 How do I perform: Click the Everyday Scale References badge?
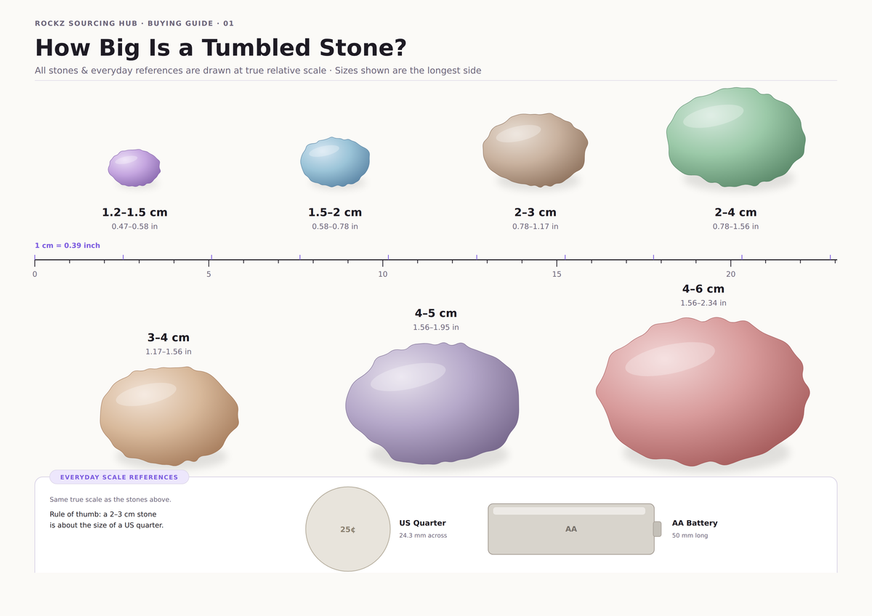119,477
